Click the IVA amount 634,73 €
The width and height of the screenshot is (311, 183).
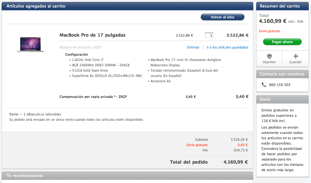[241, 150]
